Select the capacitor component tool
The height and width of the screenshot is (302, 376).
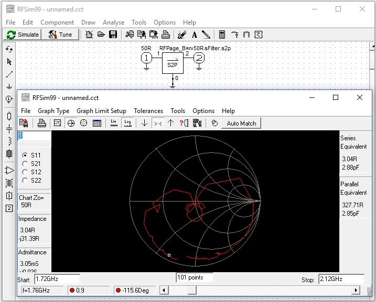[x=9, y=129]
